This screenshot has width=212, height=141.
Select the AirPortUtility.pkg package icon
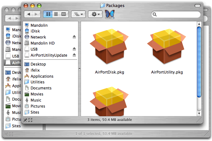[x=166, y=46]
